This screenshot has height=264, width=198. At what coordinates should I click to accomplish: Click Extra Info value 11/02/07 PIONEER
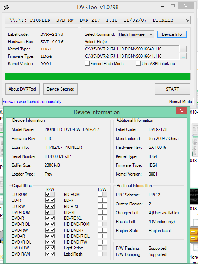click(64, 147)
